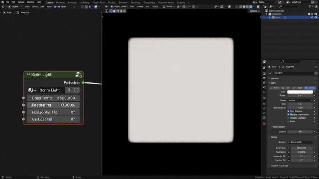Add a new workspace with plus icon
The height and width of the screenshot is (179, 319).
tap(189, 3)
